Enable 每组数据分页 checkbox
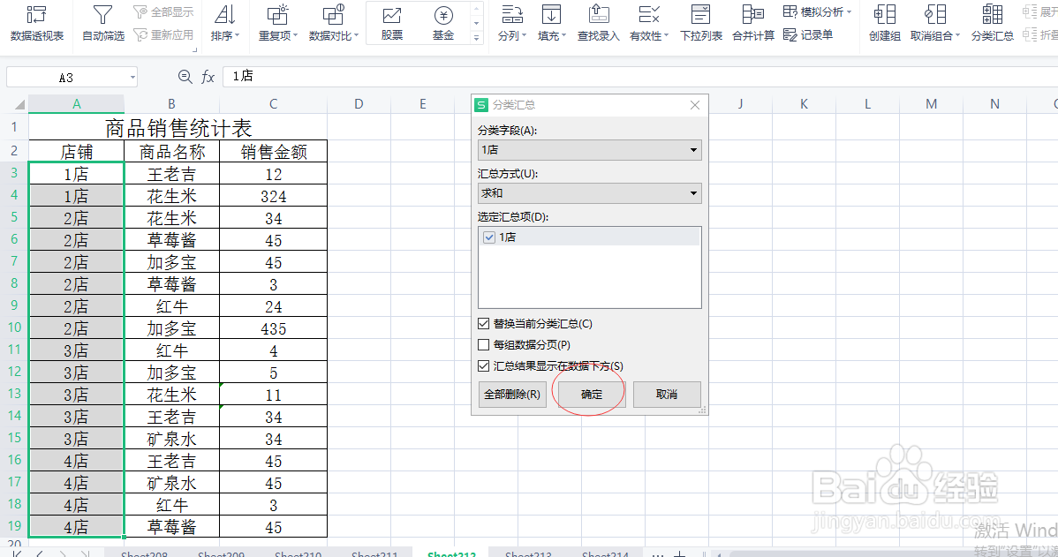The height and width of the screenshot is (557, 1058). tap(483, 344)
